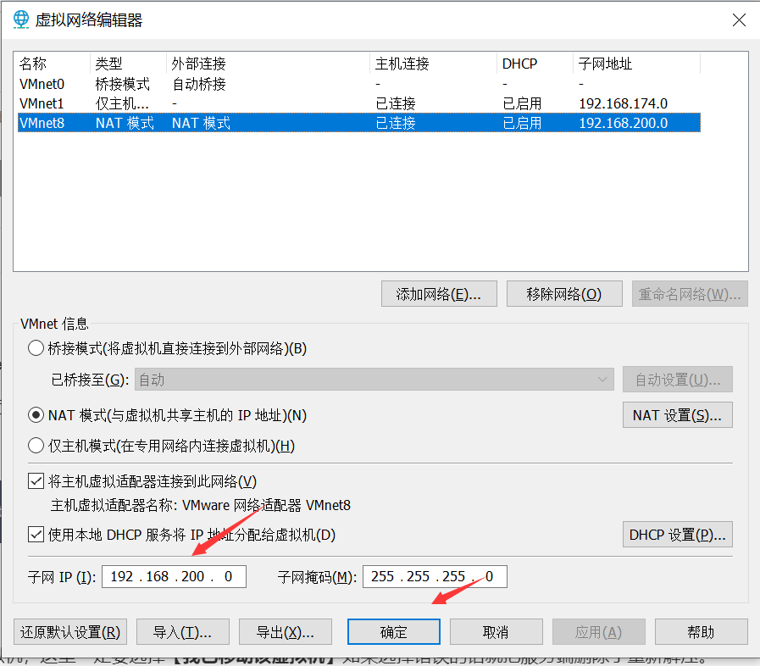Confirm with the 确定 button
The image size is (760, 666).
point(394,632)
